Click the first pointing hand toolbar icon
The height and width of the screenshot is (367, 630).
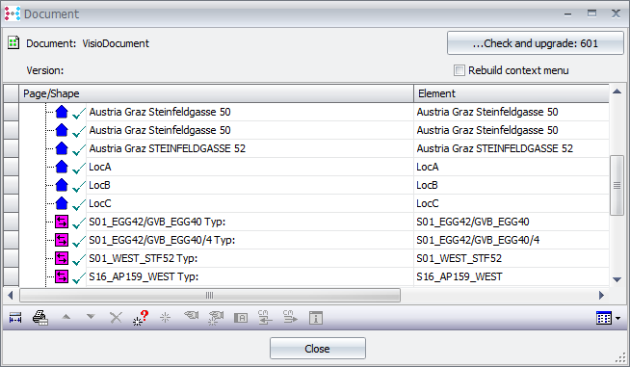pyautogui.click(x=192, y=316)
